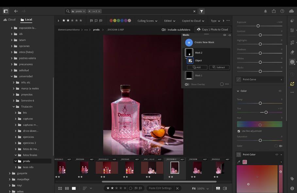Collapse the Color section chevron
The width and height of the screenshot is (297, 193).
(238, 91)
